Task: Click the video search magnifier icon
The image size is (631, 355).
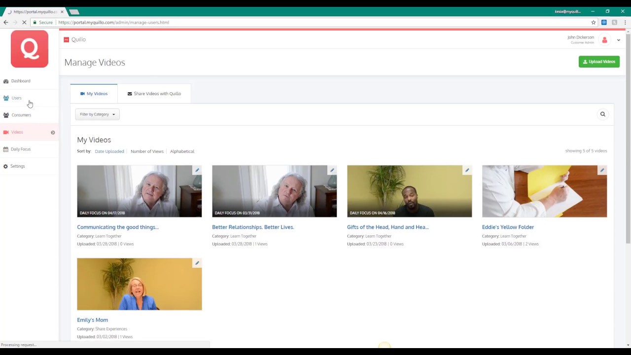Action: click(602, 114)
